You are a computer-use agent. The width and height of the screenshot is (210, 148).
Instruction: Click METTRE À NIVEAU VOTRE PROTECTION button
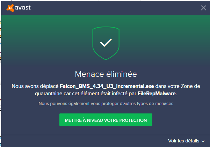(x=106, y=120)
